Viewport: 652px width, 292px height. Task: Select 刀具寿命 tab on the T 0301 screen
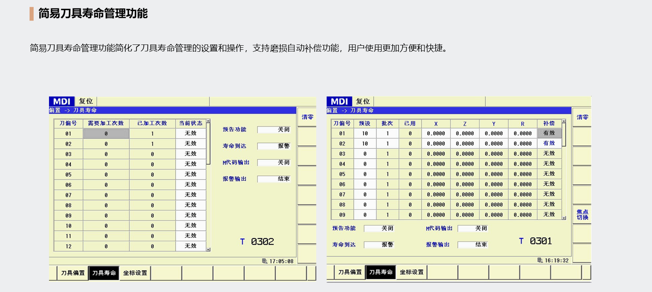click(381, 273)
